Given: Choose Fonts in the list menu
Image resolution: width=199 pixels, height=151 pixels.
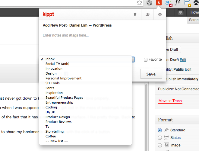Looking at the screenshot, I should (x=85, y=88).
